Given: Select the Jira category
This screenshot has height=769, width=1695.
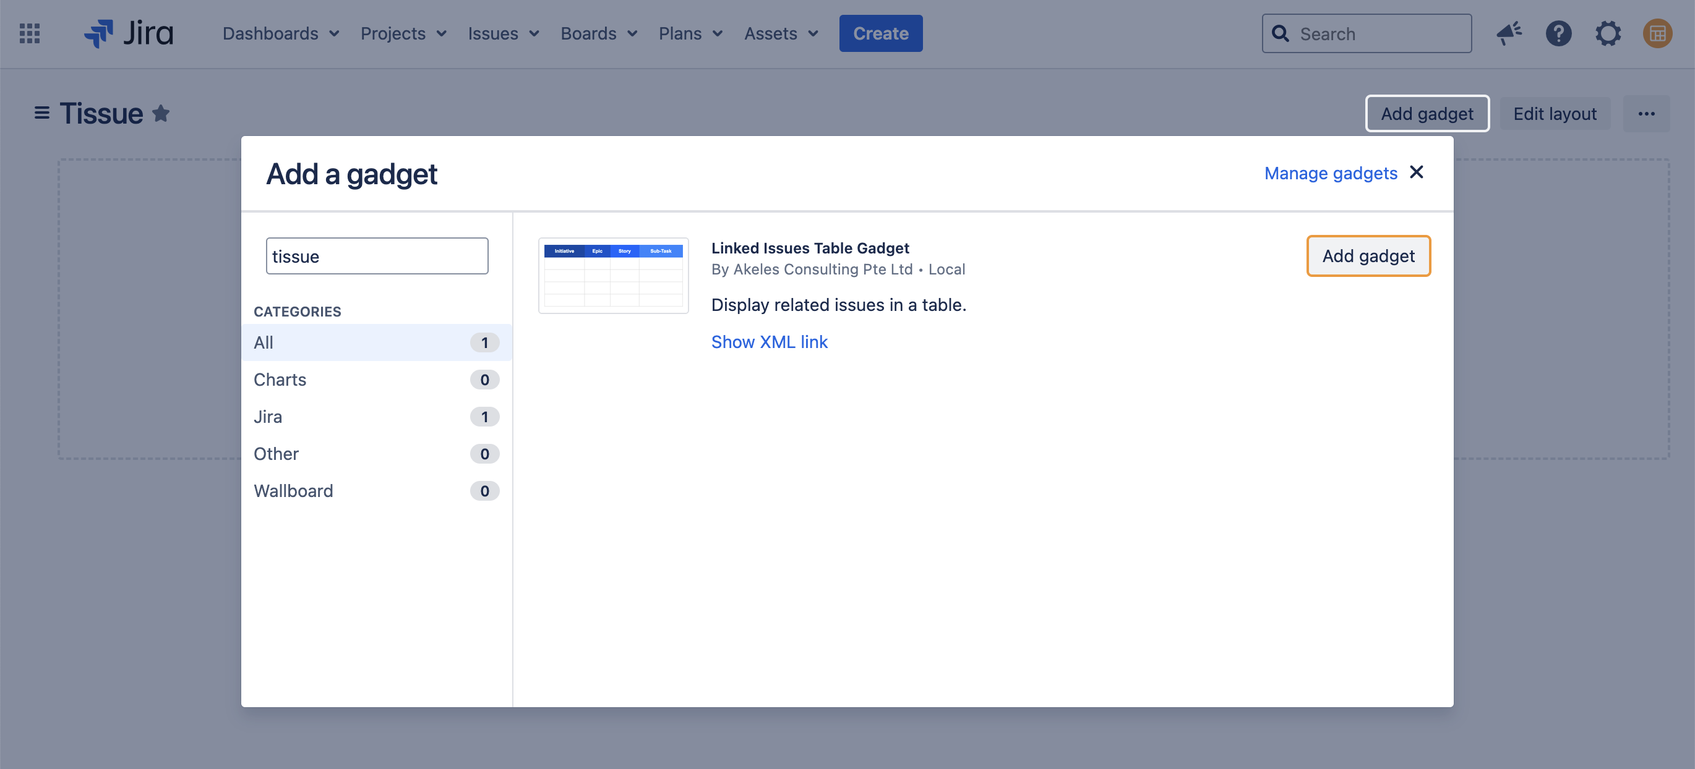Looking at the screenshot, I should pos(375,417).
